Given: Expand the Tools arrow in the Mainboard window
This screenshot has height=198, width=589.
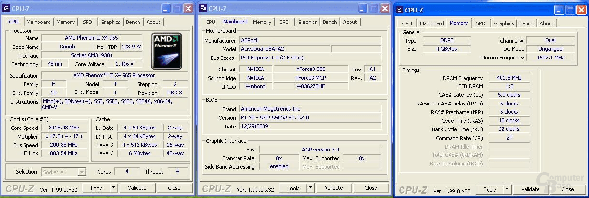Looking at the screenshot, I should (x=310, y=188).
